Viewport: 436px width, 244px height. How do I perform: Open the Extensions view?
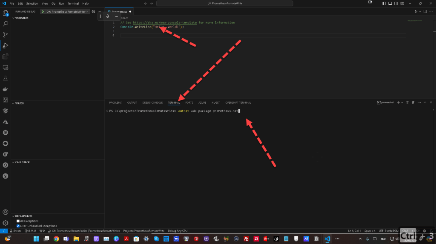click(x=5, y=57)
